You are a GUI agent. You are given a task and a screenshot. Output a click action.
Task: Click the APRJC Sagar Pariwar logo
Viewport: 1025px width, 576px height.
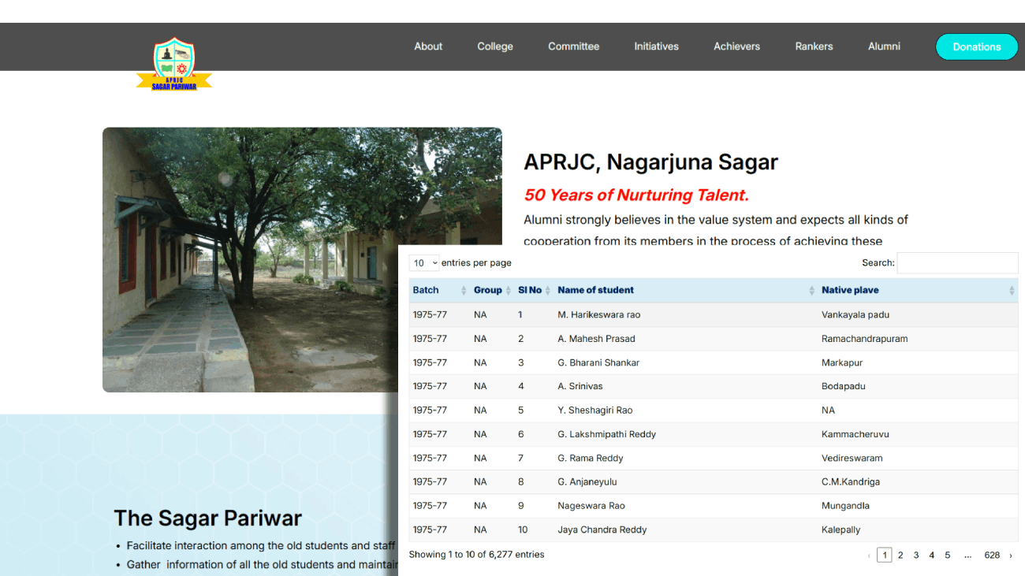174,65
